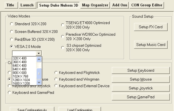
Task: Click Save Configuration As button
Action: click(x=32, y=109)
